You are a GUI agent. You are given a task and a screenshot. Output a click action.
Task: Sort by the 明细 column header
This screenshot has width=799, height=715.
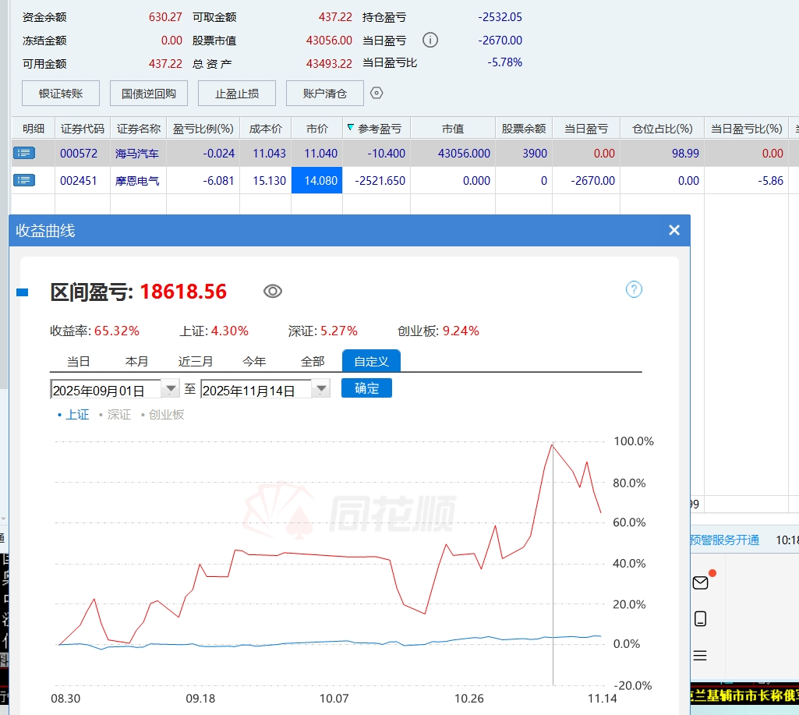tap(33, 129)
